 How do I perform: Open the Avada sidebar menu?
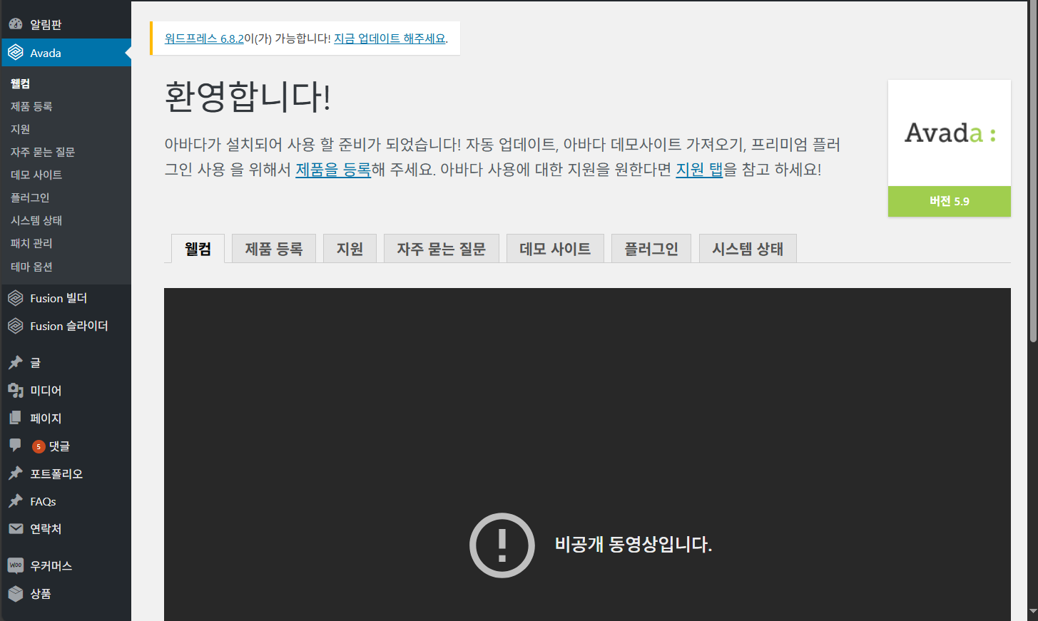(x=66, y=53)
